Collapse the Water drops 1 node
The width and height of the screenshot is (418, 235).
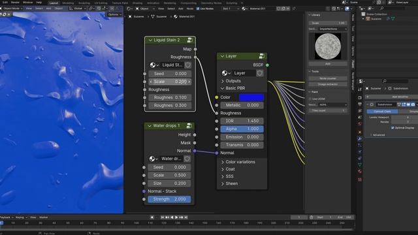tap(150, 126)
